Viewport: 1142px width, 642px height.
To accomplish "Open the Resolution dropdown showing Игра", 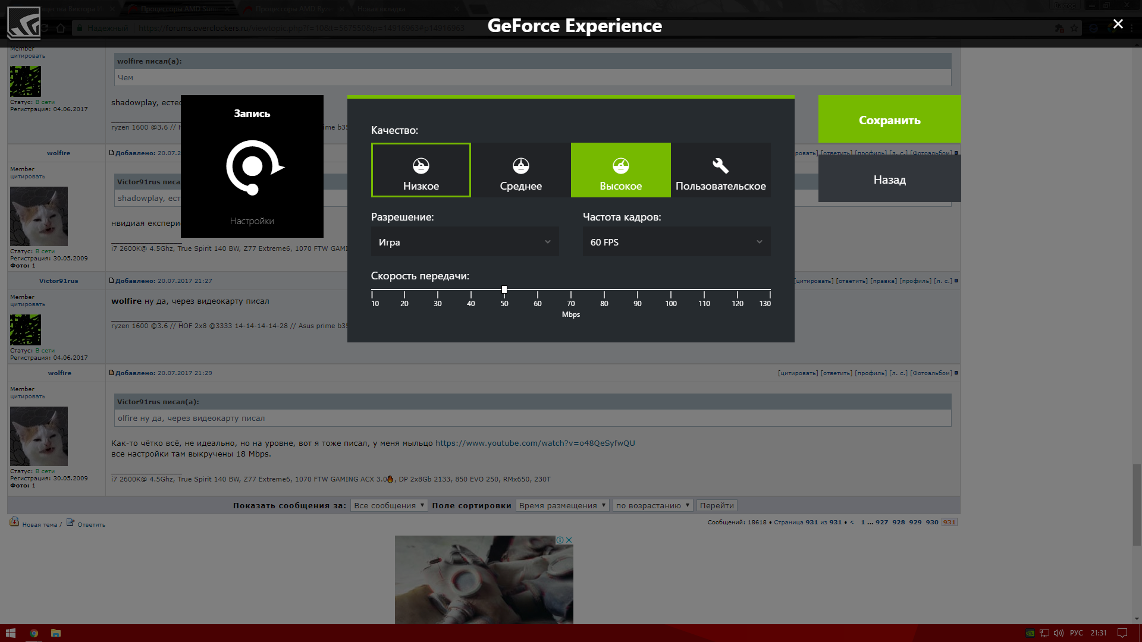I will [465, 242].
